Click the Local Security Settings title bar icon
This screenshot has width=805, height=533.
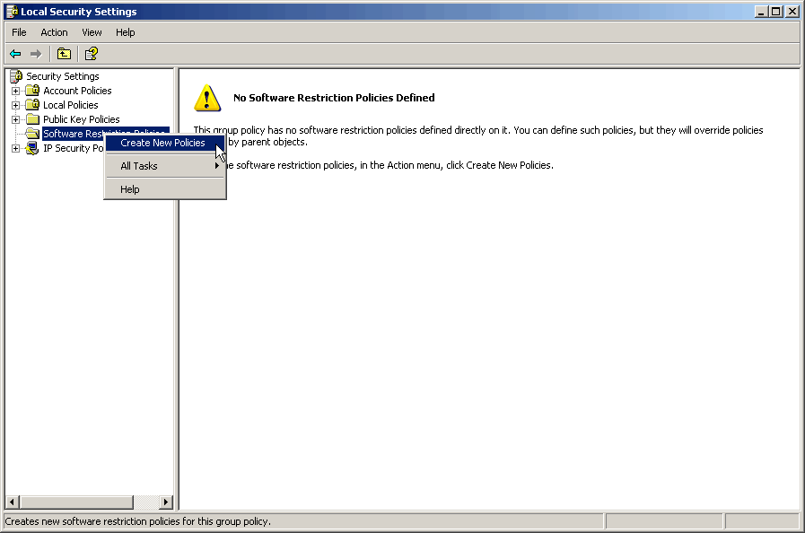pos(12,12)
